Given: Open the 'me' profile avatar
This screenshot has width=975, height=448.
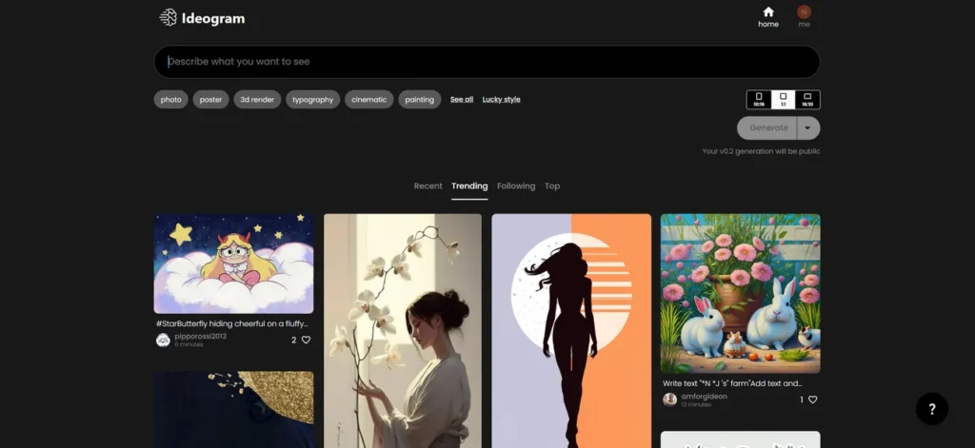Looking at the screenshot, I should 804,12.
